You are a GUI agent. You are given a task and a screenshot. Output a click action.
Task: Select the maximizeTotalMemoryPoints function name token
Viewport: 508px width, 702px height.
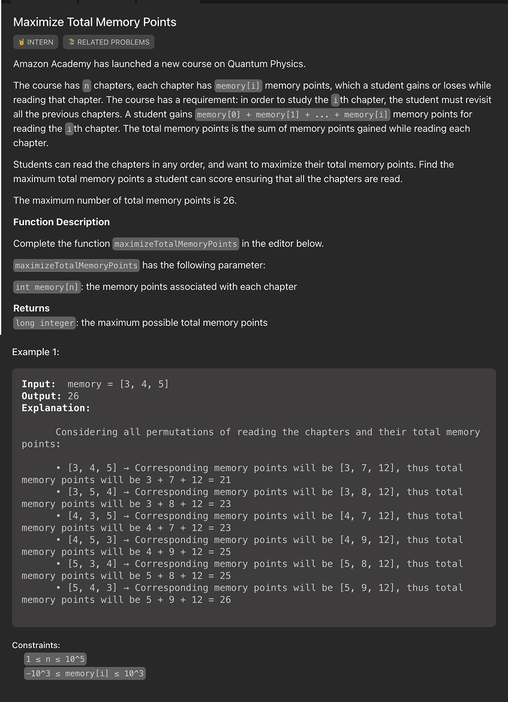tap(175, 244)
